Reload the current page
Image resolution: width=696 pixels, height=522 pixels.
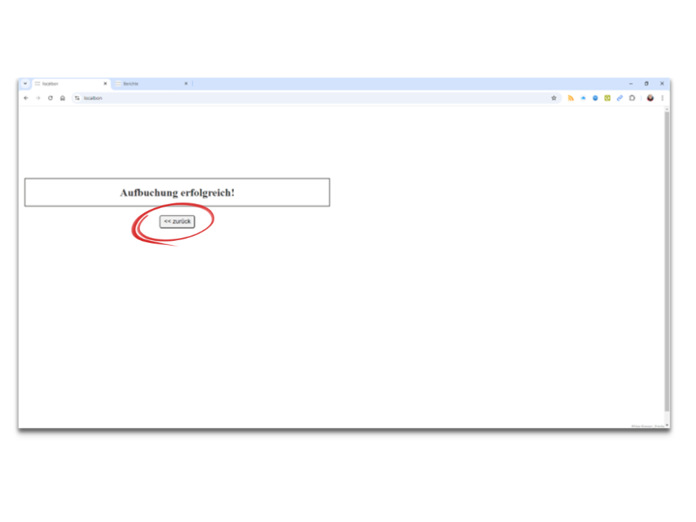(x=50, y=98)
